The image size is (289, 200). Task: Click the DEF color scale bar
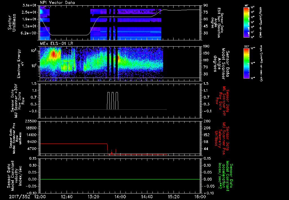246,63
